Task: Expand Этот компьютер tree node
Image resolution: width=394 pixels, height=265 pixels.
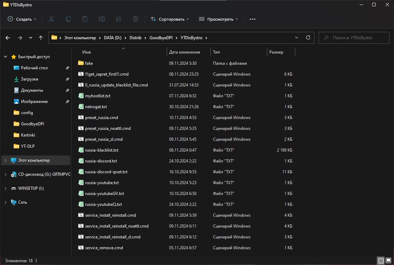Action: click(5, 160)
